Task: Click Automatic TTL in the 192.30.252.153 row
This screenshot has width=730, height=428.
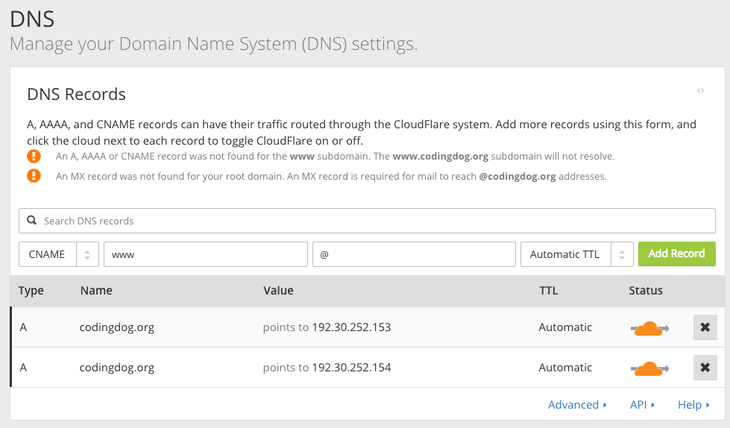Action: click(565, 327)
